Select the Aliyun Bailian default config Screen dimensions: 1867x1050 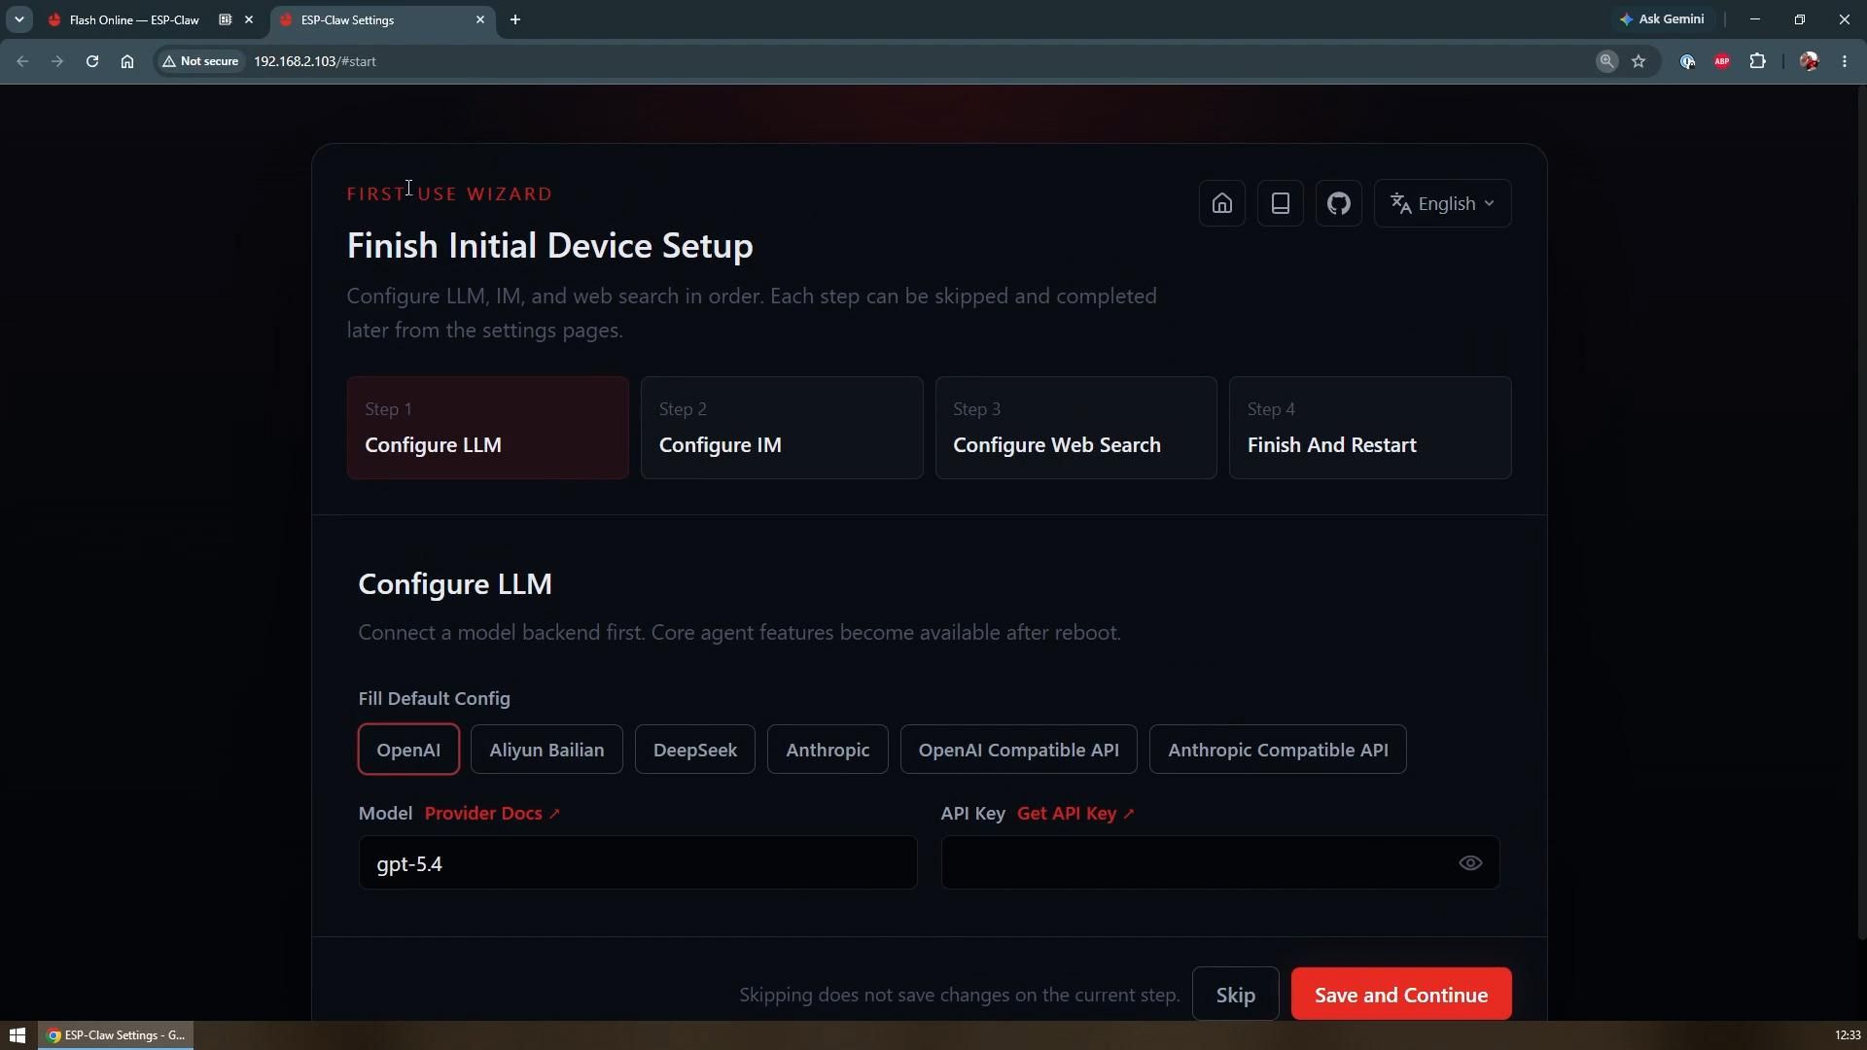(546, 750)
